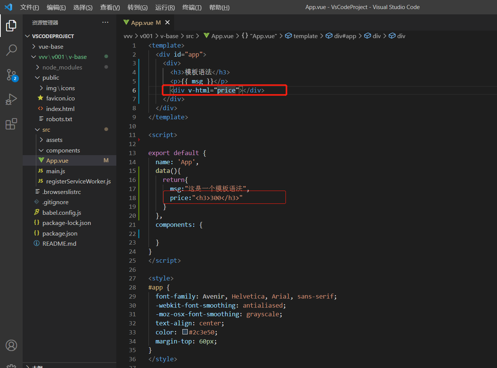This screenshot has height=368, width=497.
Task: Click the star icon beside favicon.ico
Action: coord(40,98)
